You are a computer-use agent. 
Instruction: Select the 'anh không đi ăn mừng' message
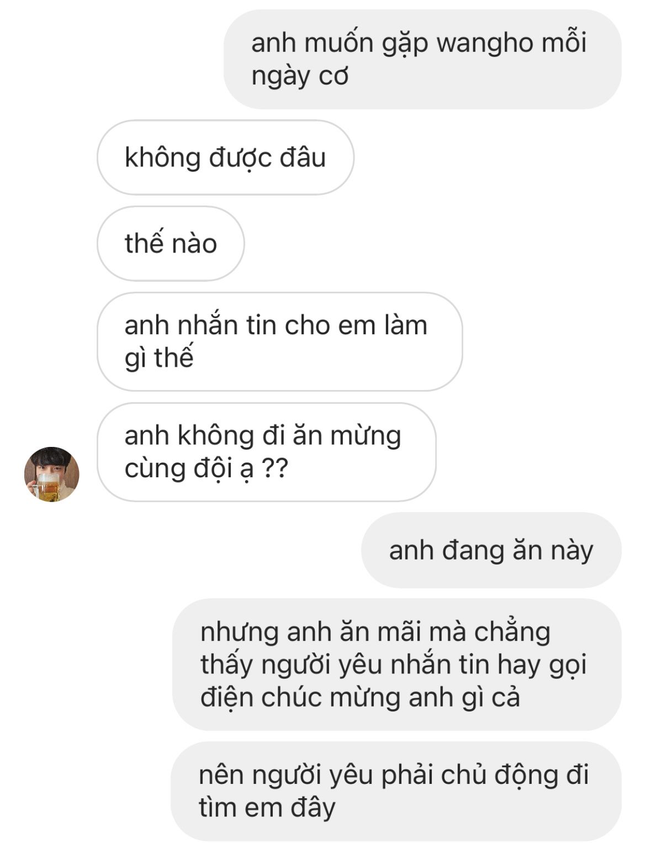coord(267,452)
